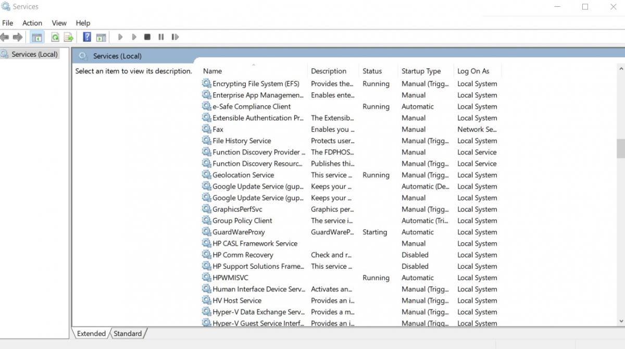
Task: Click the Check and r... description cell
Action: 331,255
